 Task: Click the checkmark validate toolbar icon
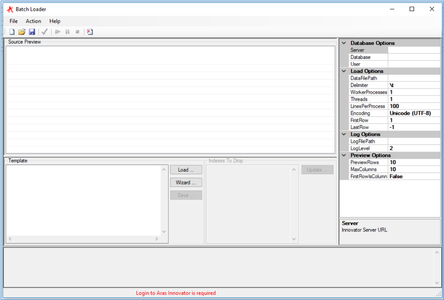[x=44, y=32]
